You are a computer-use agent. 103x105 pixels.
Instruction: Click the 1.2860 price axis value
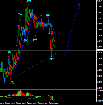point(100,30)
